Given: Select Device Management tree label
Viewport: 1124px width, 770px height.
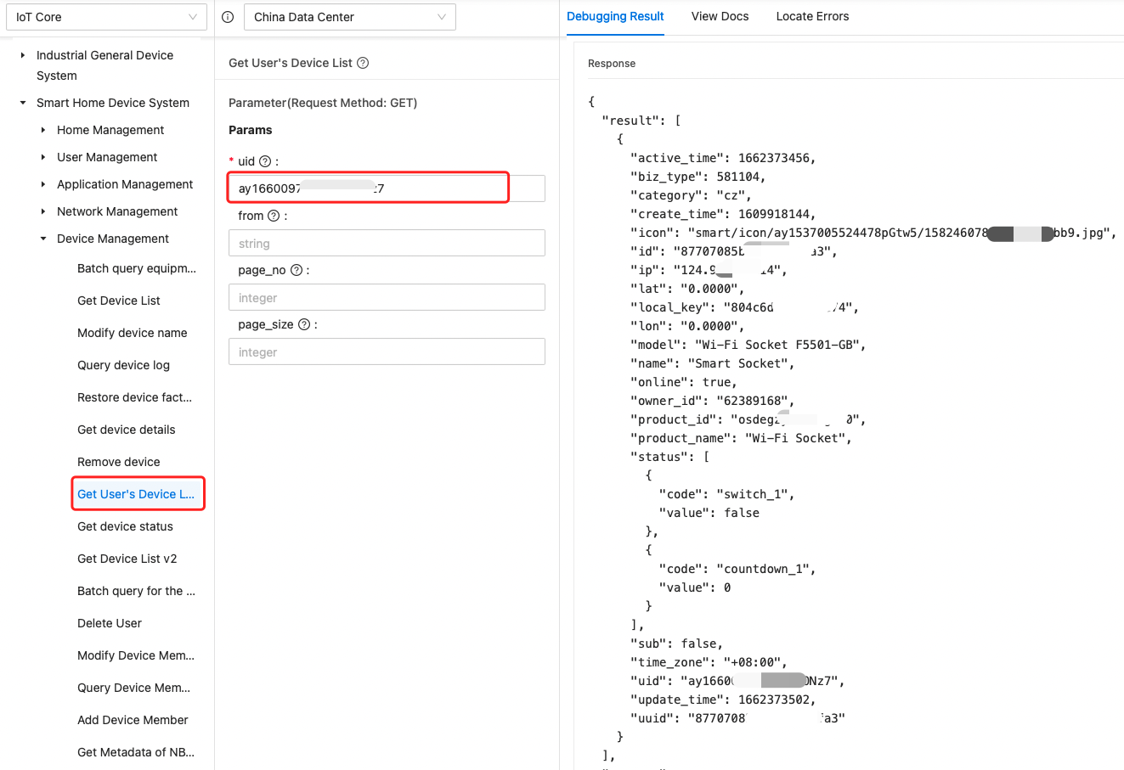Looking at the screenshot, I should coord(113,239).
